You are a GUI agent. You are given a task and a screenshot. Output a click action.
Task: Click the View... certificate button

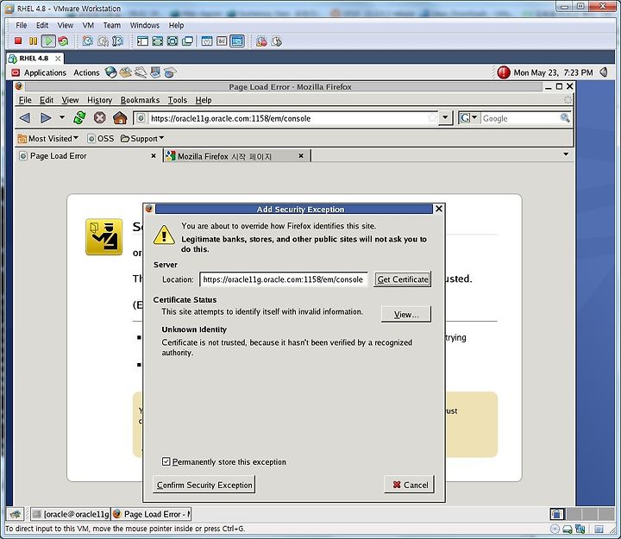pyautogui.click(x=406, y=314)
